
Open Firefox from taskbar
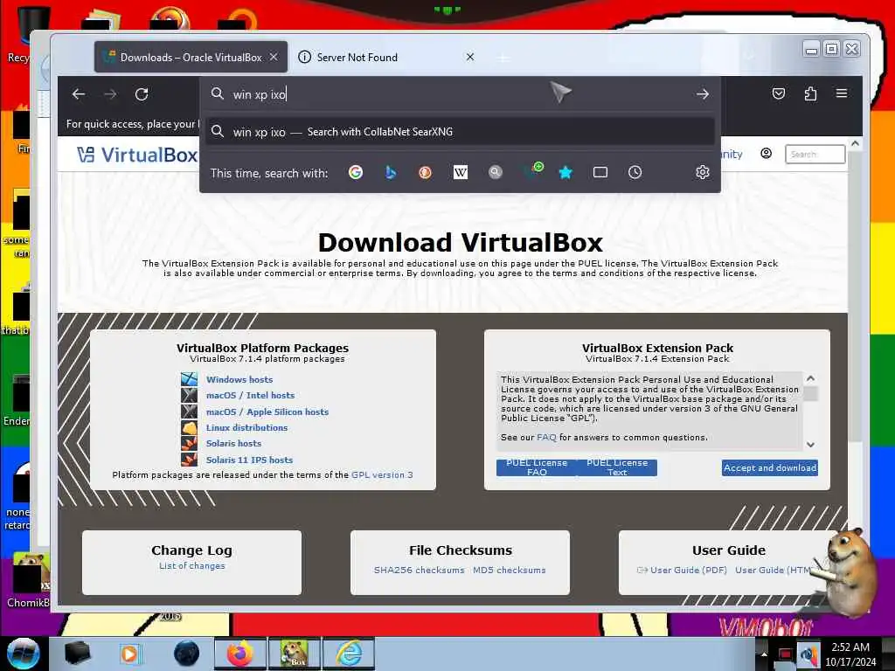239,654
